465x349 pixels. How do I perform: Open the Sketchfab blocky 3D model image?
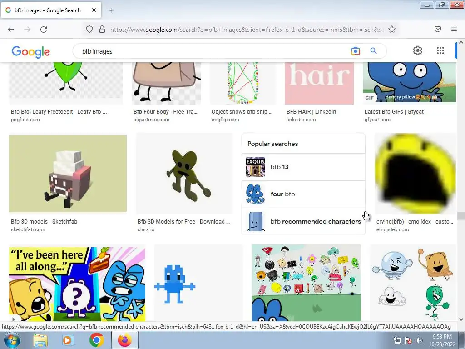point(68,174)
